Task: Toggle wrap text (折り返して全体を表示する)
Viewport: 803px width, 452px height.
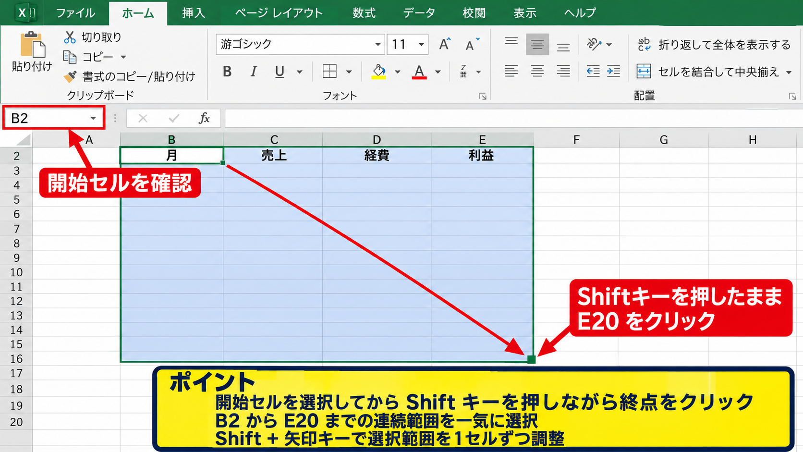Action: (x=714, y=45)
